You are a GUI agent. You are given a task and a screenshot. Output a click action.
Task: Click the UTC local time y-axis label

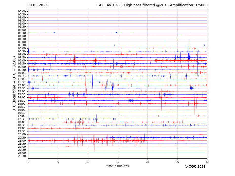tap(14, 84)
